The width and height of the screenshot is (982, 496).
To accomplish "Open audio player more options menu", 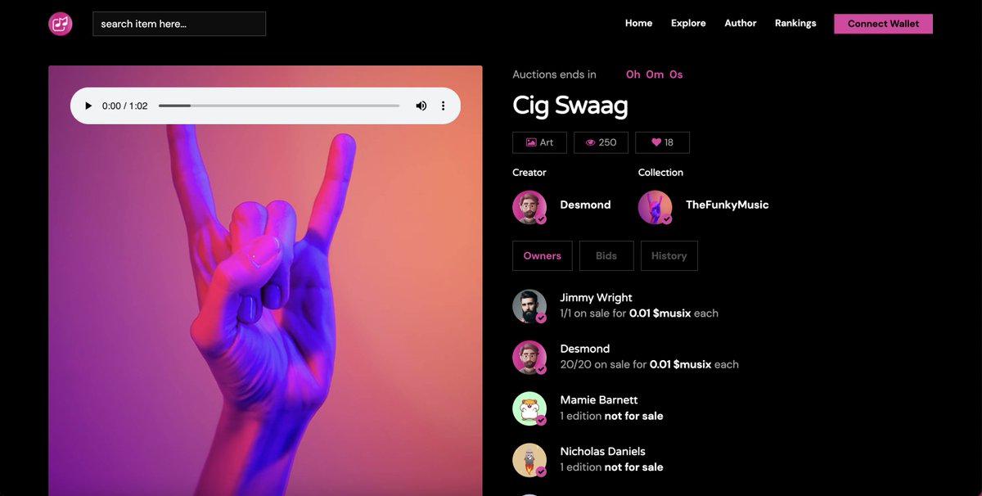I will 444,106.
